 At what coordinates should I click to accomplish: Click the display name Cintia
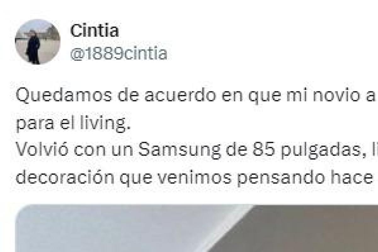(94, 31)
